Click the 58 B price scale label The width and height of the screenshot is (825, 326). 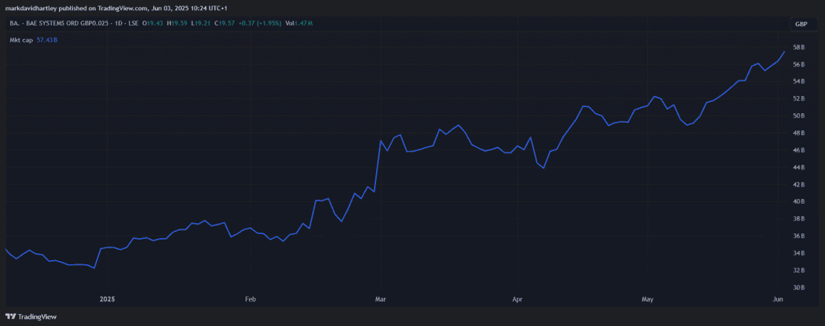coord(799,47)
